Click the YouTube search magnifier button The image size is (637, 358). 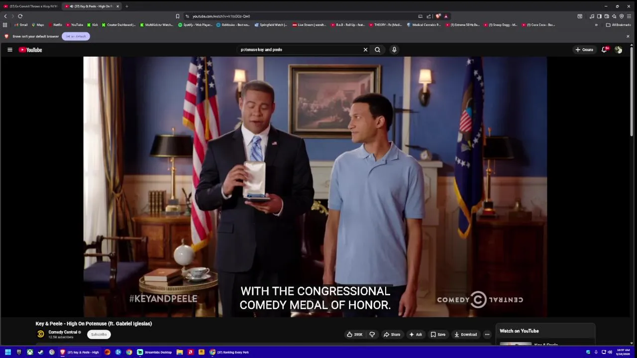click(377, 50)
